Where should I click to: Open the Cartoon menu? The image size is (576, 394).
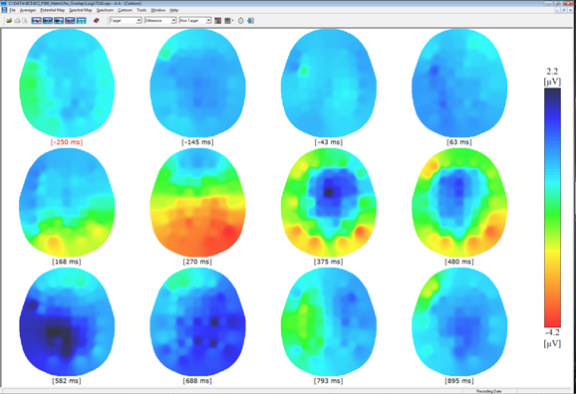(x=126, y=10)
